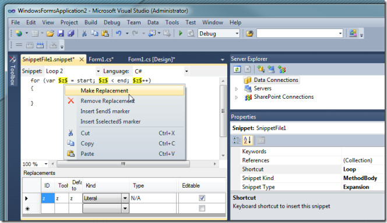The width and height of the screenshot is (387, 223).
Task: Uncheck the Editable checkbox for row z
Action: pos(202,198)
